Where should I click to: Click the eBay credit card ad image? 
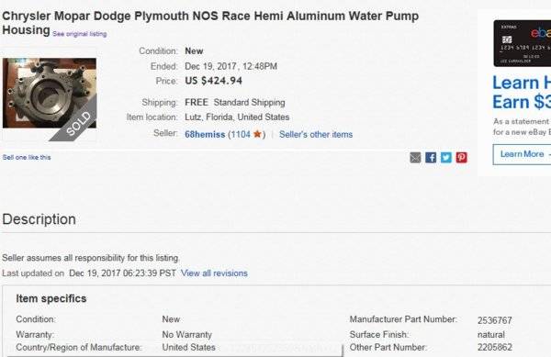(x=523, y=43)
